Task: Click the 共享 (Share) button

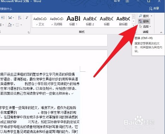Action: pos(154,8)
